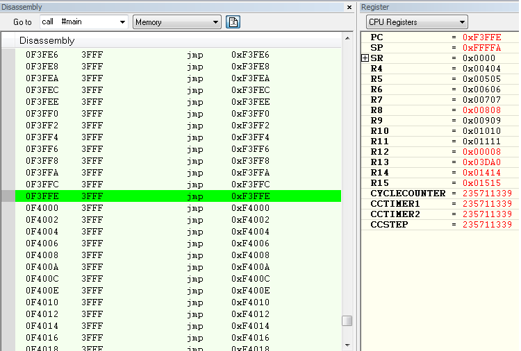This screenshot has width=521, height=351.
Task: Click SR register value 0x0000
Action: pyautogui.click(x=479, y=58)
